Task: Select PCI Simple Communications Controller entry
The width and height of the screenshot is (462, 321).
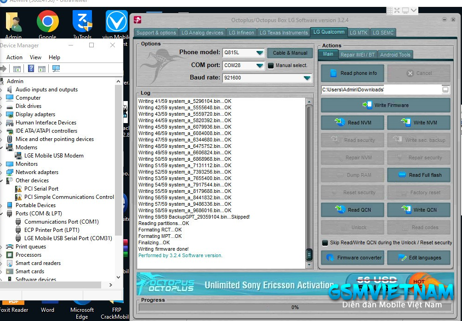Action: [69, 197]
